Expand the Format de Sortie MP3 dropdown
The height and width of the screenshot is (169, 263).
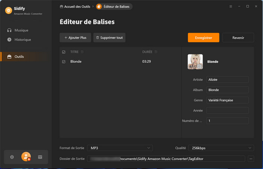[119, 148]
